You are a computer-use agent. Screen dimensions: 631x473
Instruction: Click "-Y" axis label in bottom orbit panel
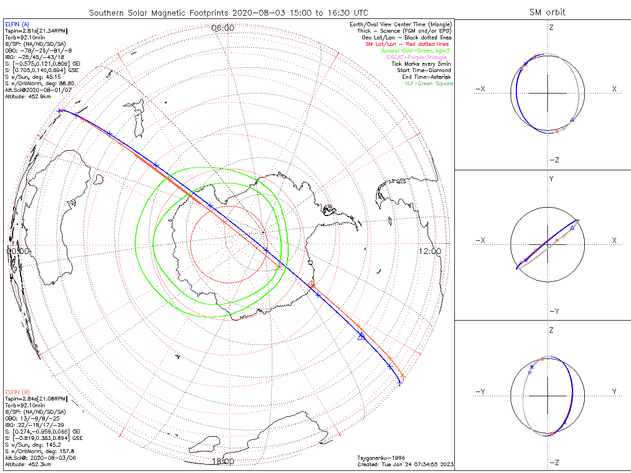click(480, 391)
